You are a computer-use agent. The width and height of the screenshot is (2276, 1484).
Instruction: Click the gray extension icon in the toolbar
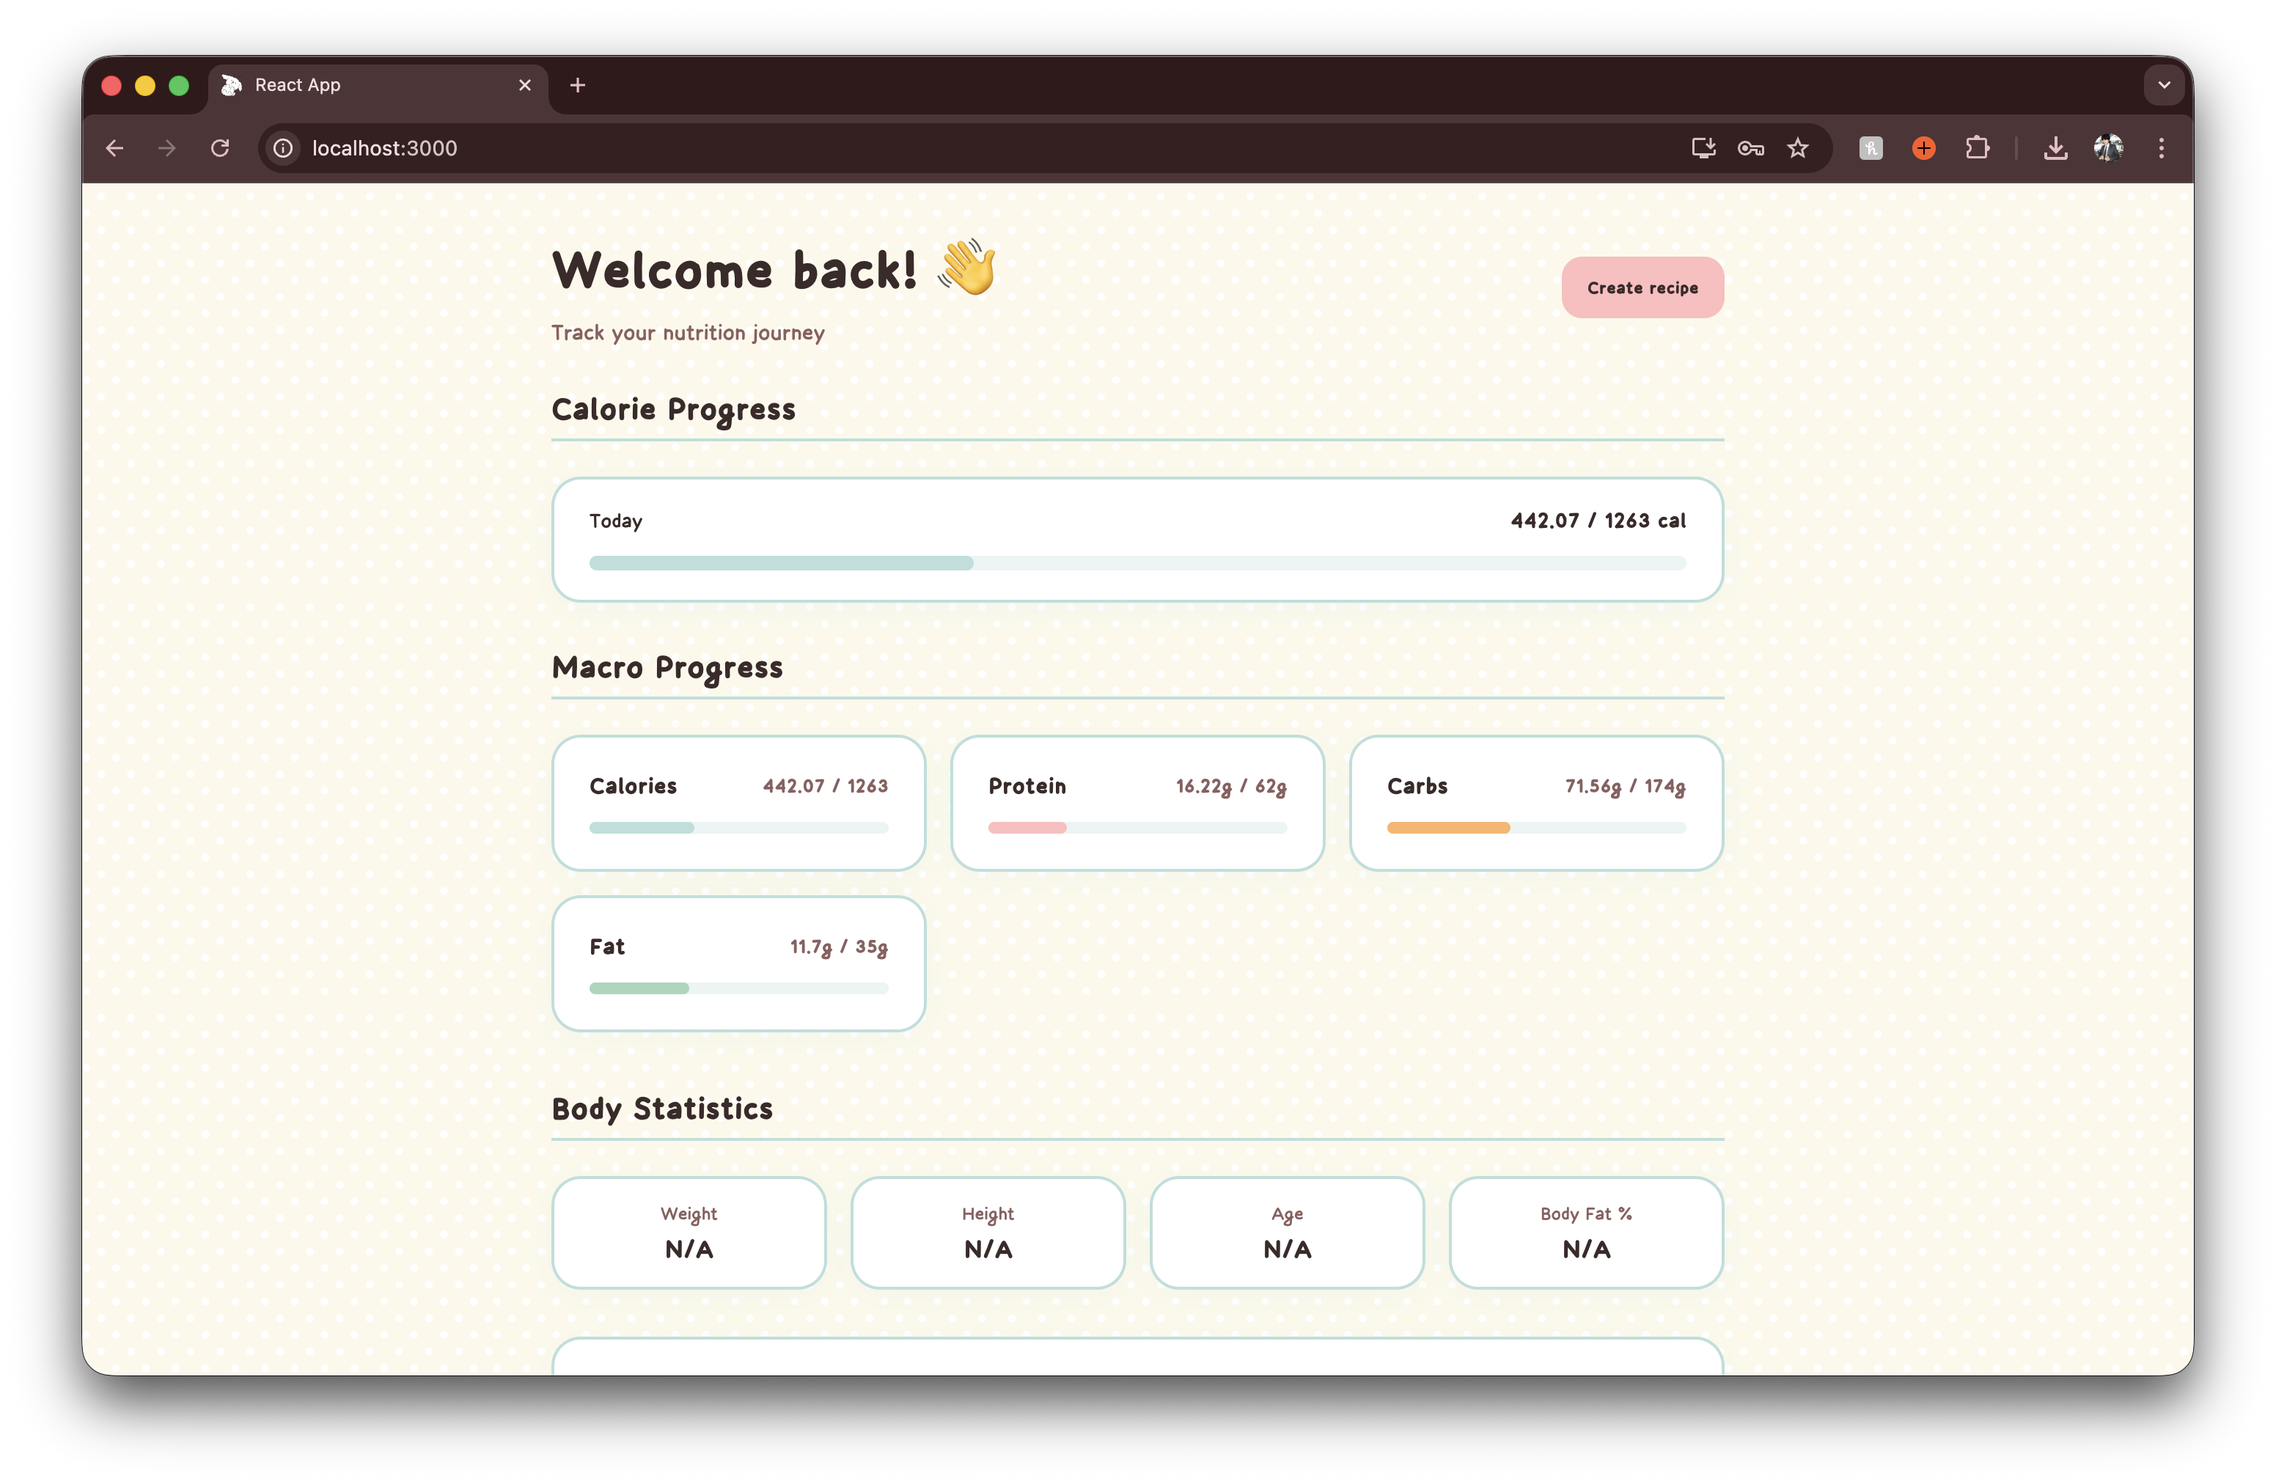point(1871,148)
